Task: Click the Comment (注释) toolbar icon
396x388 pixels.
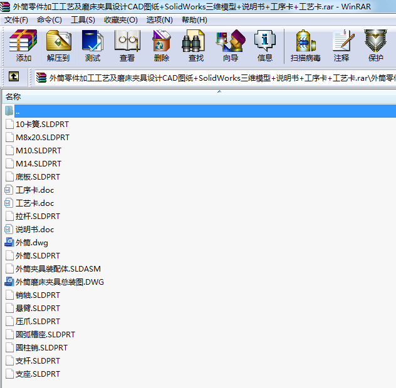Action: (343, 41)
